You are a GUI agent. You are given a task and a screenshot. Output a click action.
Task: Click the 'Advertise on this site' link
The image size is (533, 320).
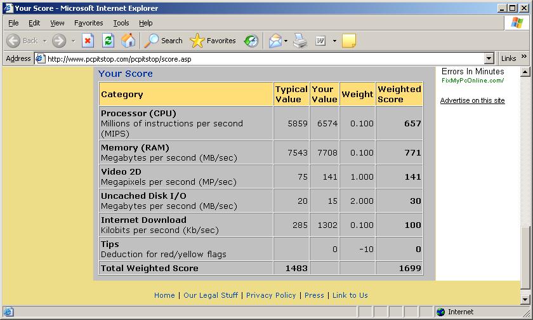[472, 100]
